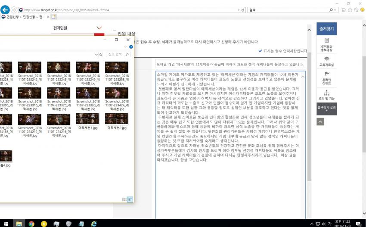Open 교육자료실 in the sidebar

pyautogui.click(x=326, y=61)
